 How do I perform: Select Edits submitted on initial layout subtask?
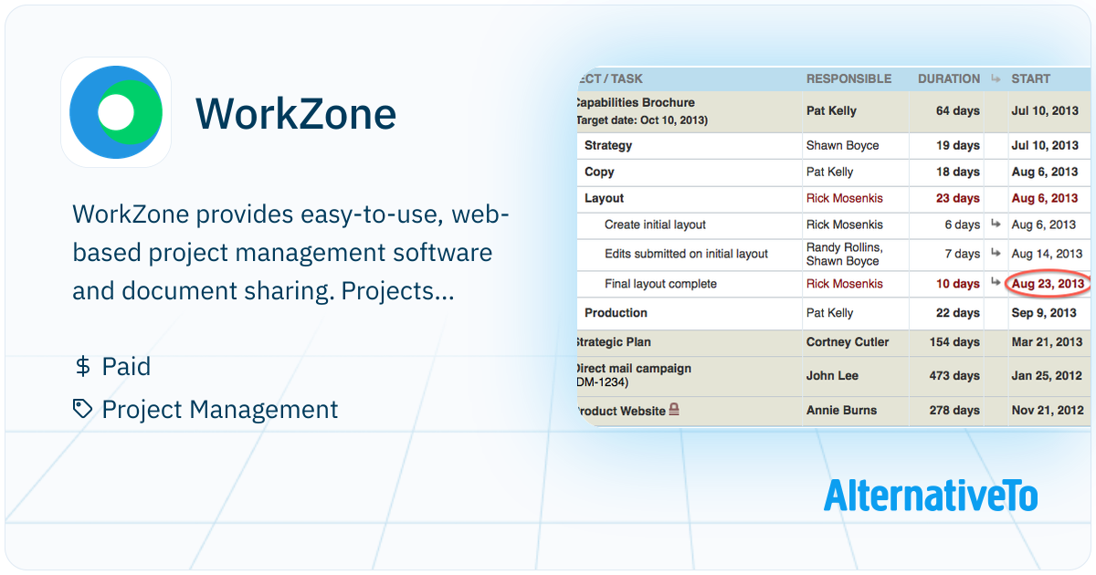(x=687, y=254)
